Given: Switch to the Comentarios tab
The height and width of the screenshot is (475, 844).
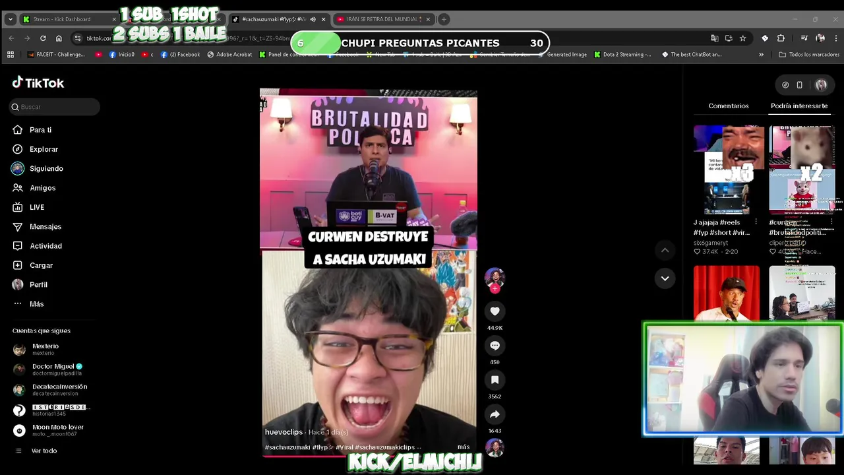Looking at the screenshot, I should [729, 106].
